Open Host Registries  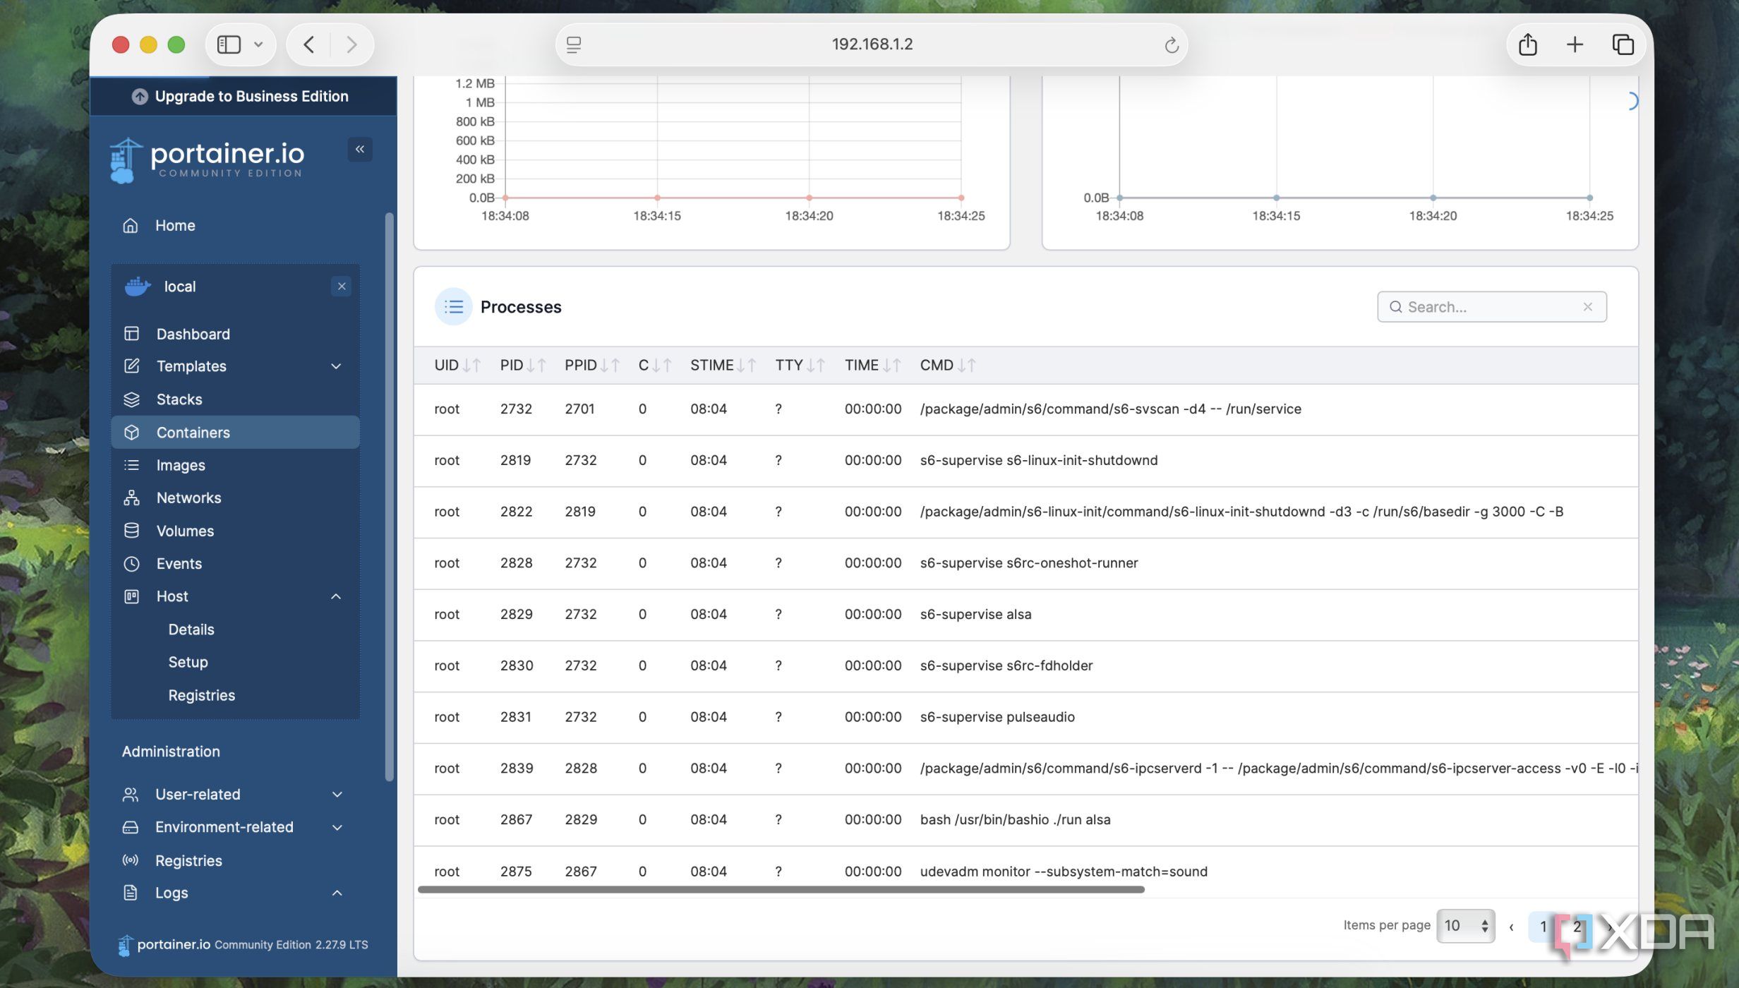click(x=201, y=694)
